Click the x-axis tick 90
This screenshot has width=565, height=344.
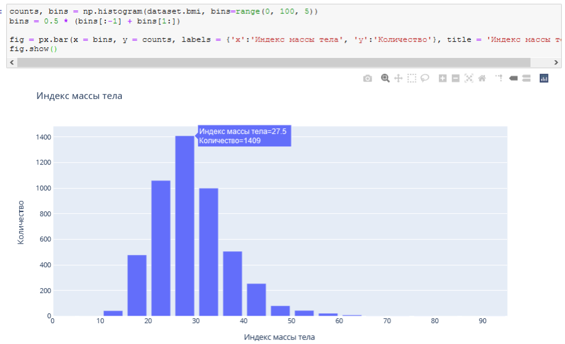[483, 321]
